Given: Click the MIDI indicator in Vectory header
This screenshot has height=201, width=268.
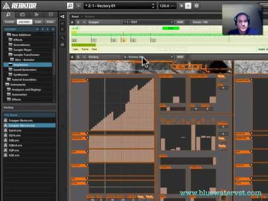Looking at the screenshot, I should (x=180, y=57).
